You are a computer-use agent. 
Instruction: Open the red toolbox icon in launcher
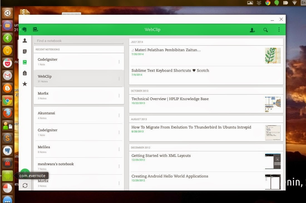[8, 163]
